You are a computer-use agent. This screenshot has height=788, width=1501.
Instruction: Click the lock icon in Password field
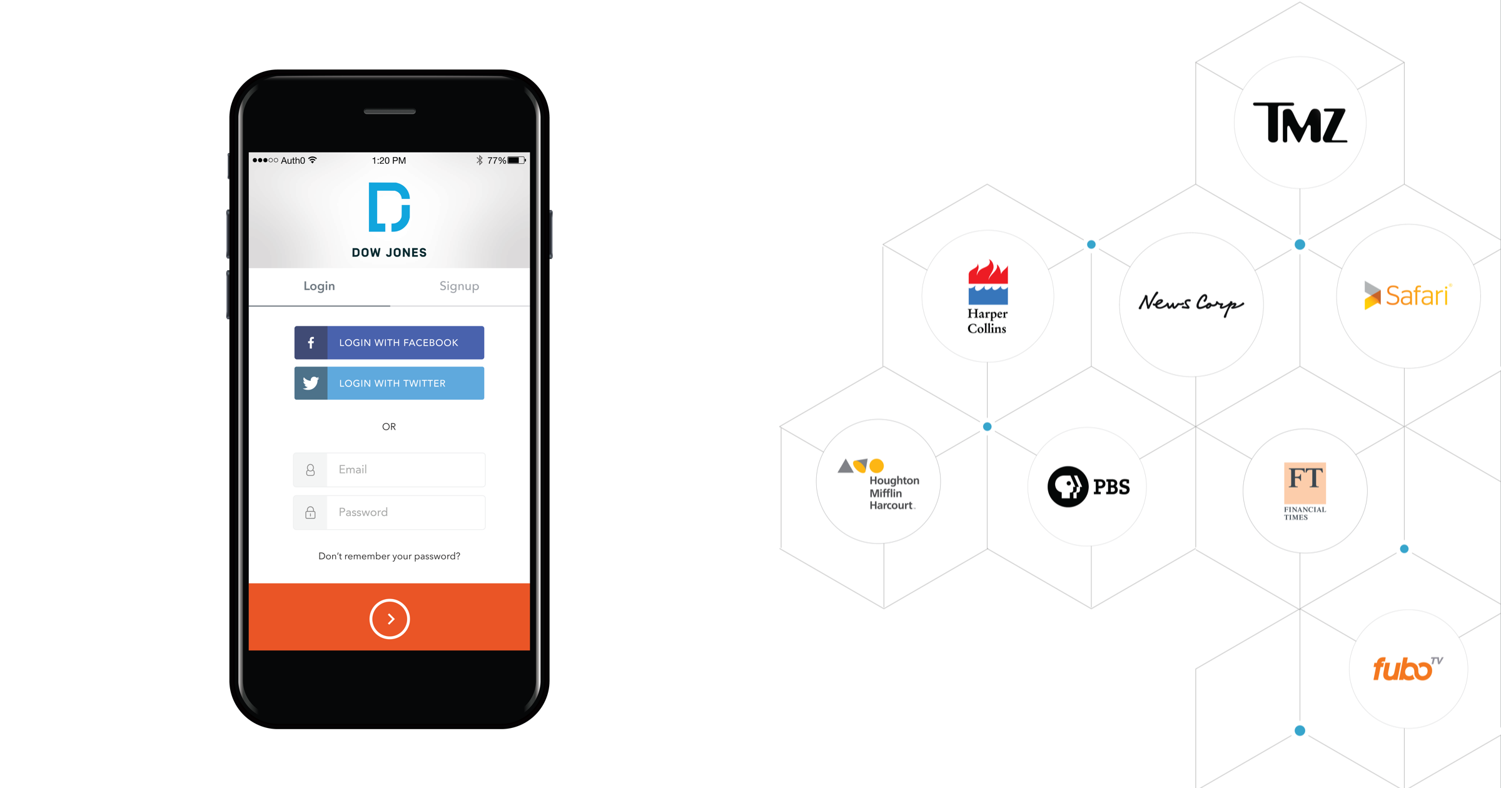(x=310, y=512)
